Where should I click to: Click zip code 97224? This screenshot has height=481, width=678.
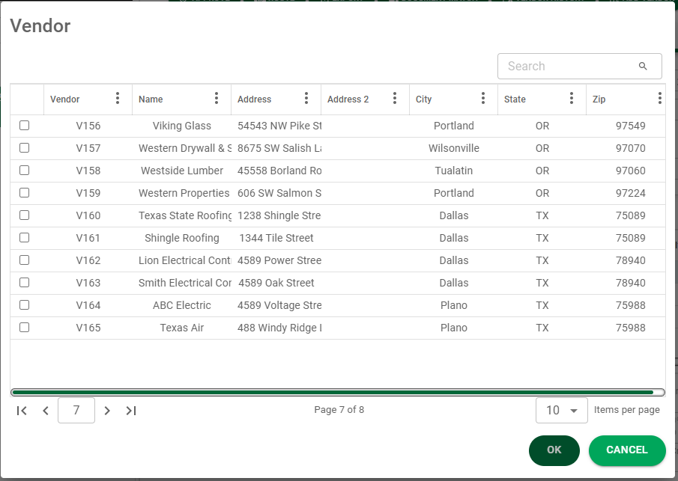point(631,193)
